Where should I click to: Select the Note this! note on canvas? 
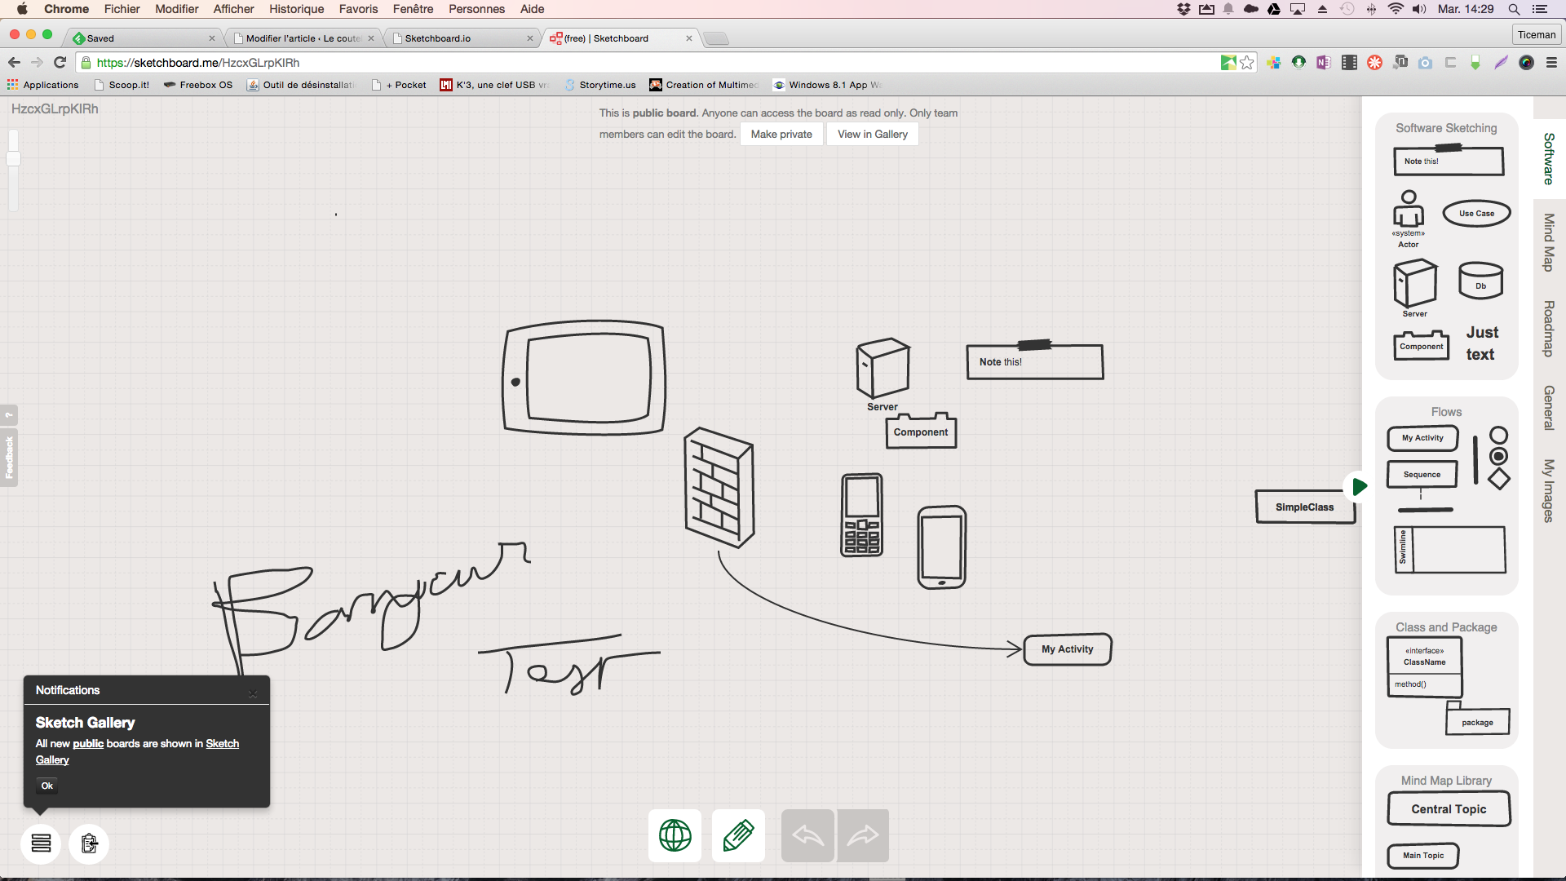(1035, 360)
